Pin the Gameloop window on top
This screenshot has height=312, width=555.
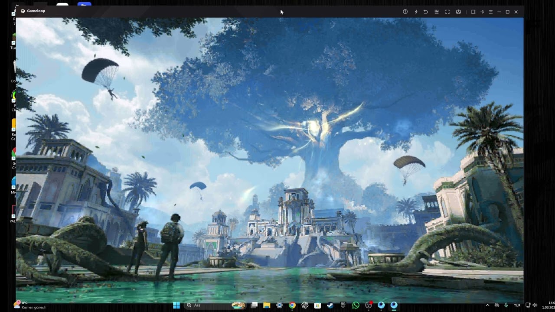pyautogui.click(x=482, y=12)
